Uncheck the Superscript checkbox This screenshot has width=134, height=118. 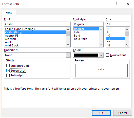[8, 71]
